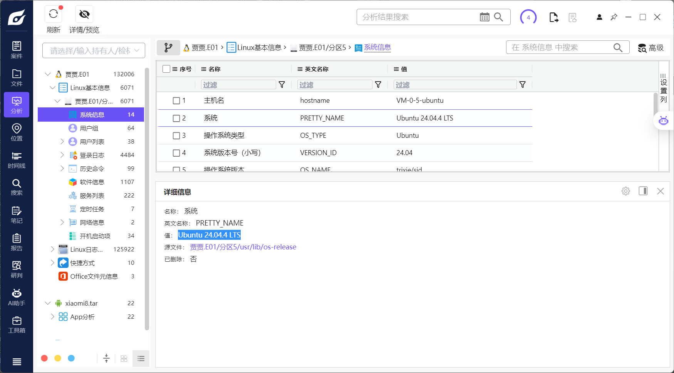
Task: Expand the App分析 tree node
Action: [x=52, y=317]
